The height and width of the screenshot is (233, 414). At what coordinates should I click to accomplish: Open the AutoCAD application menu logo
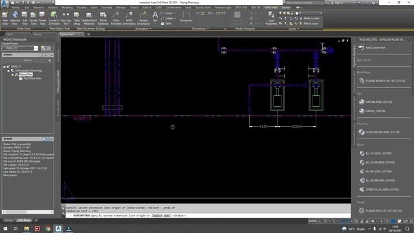point(5,3)
